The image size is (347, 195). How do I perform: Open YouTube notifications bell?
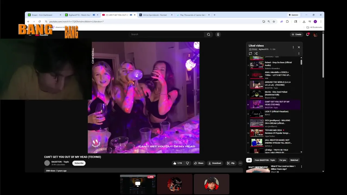click(307, 34)
